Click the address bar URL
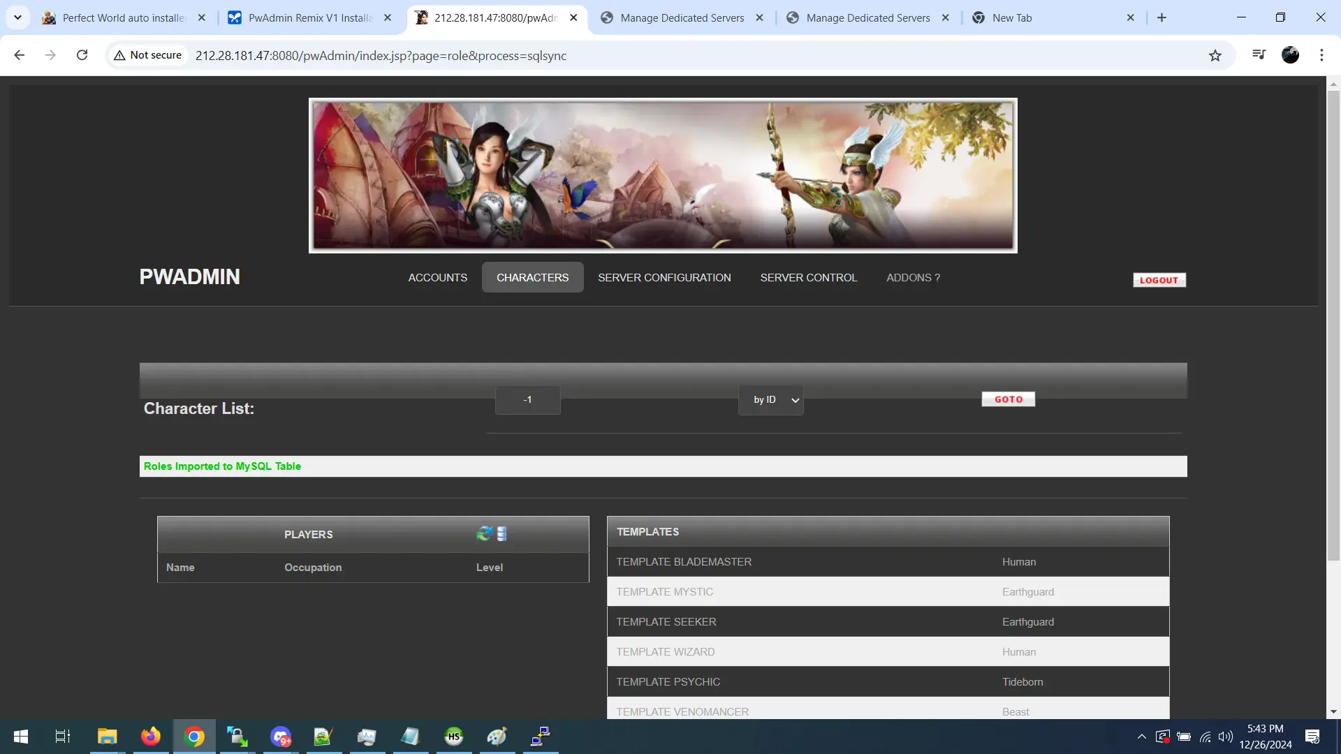1341x754 pixels. coord(381,55)
